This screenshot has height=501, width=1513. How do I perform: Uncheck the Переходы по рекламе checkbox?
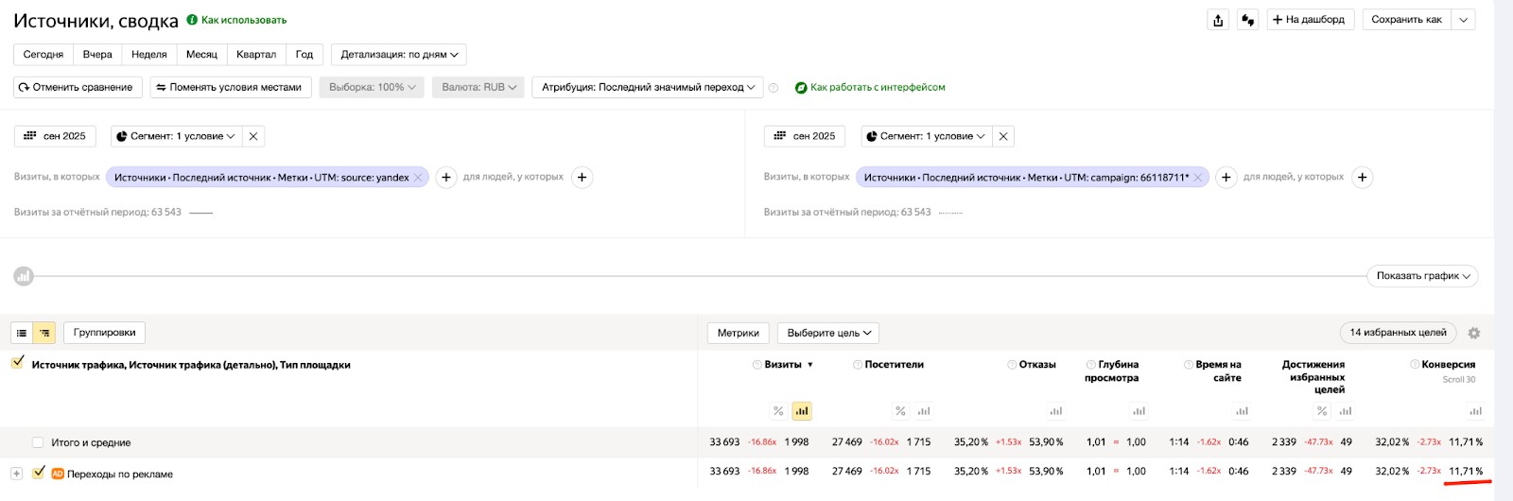click(39, 473)
